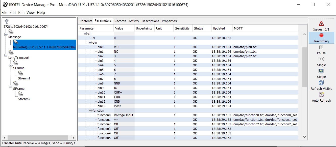Select the LongTransport tree item
This screenshot has height=147, width=336.
[19, 58]
